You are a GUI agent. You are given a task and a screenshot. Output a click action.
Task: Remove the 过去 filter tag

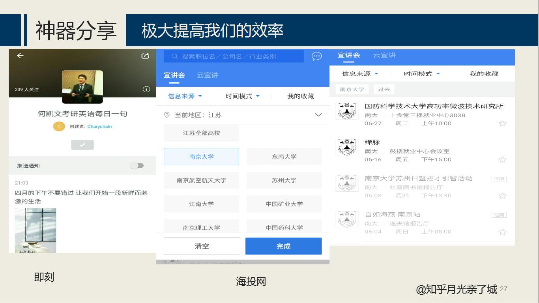coord(384,90)
